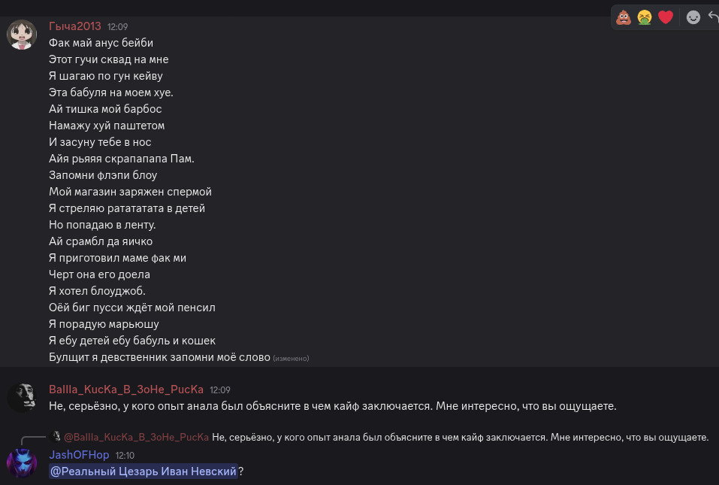This screenshot has height=485, width=719.
Task: Click the 12:09 timestamp beside Гыча2013
Action: point(117,26)
